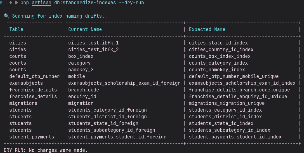Click the word php in the command

[x=25, y=3]
